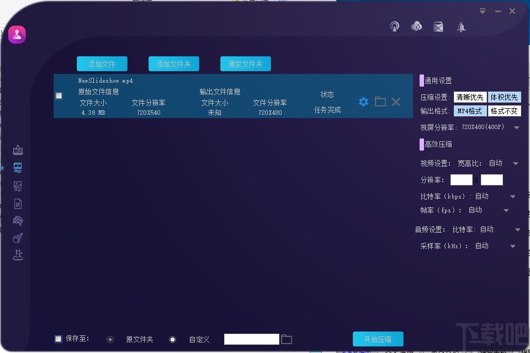Expand the 宽高比 aspect ratio dropdown

(x=516, y=163)
